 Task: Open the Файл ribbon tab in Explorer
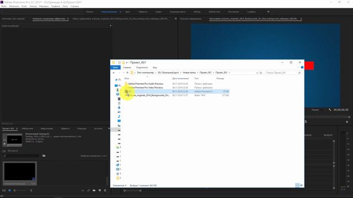(115, 67)
